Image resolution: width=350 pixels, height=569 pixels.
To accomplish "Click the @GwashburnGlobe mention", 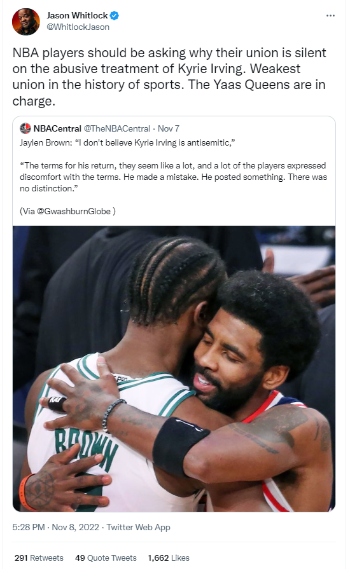I will (x=74, y=211).
